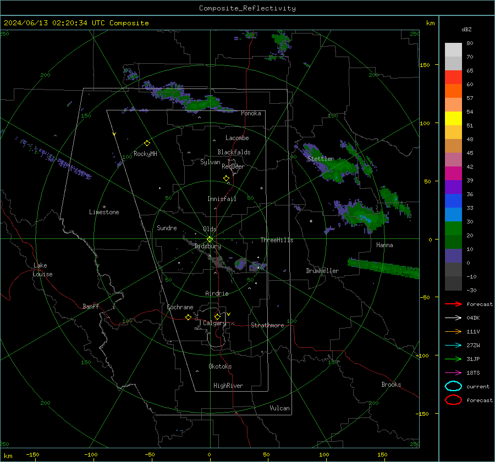Click the RedDeer city label

point(233,166)
